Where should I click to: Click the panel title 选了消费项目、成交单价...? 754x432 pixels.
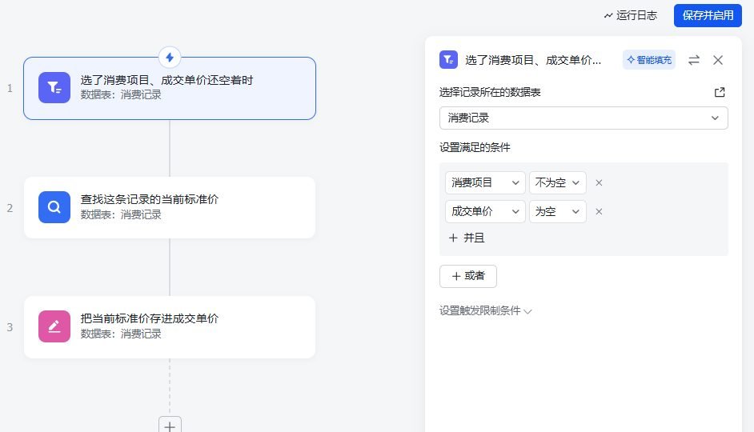pyautogui.click(x=533, y=60)
